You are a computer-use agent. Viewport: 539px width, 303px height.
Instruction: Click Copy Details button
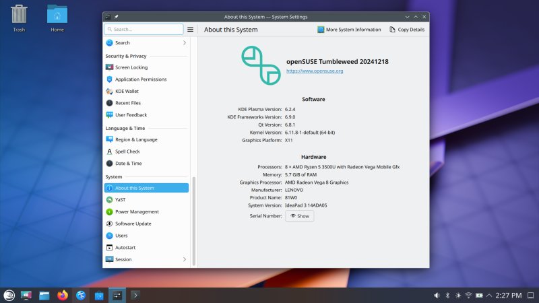point(407,30)
